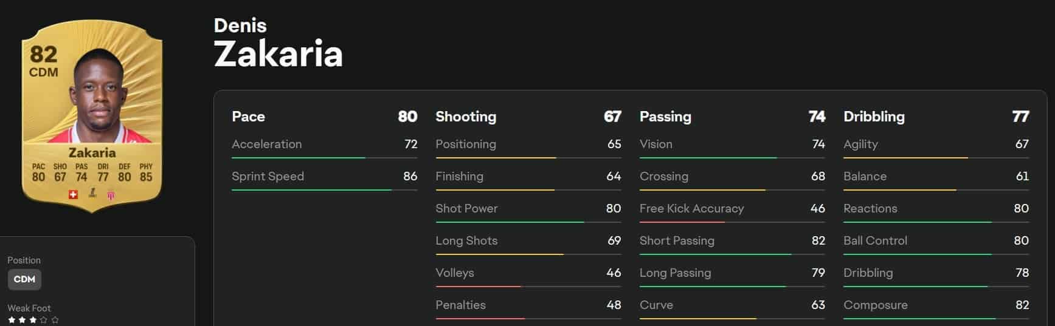Click the Switzerland flag icon on the card
1055x326 pixels.
[x=73, y=194]
